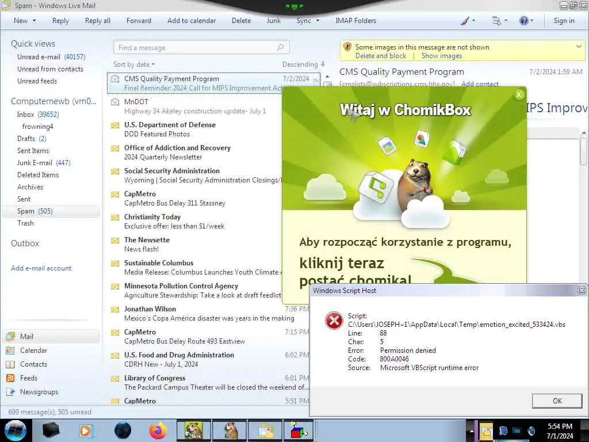The height and width of the screenshot is (442, 589).
Task: Click envelope icon for Jonathan Wilson message
Action: pyautogui.click(x=115, y=309)
